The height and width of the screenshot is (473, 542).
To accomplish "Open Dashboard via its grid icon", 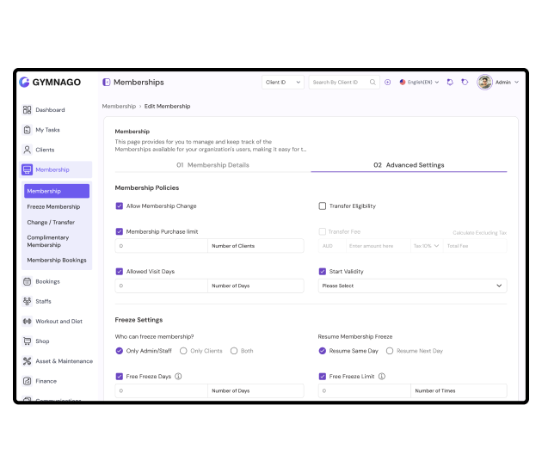I will pos(27,110).
